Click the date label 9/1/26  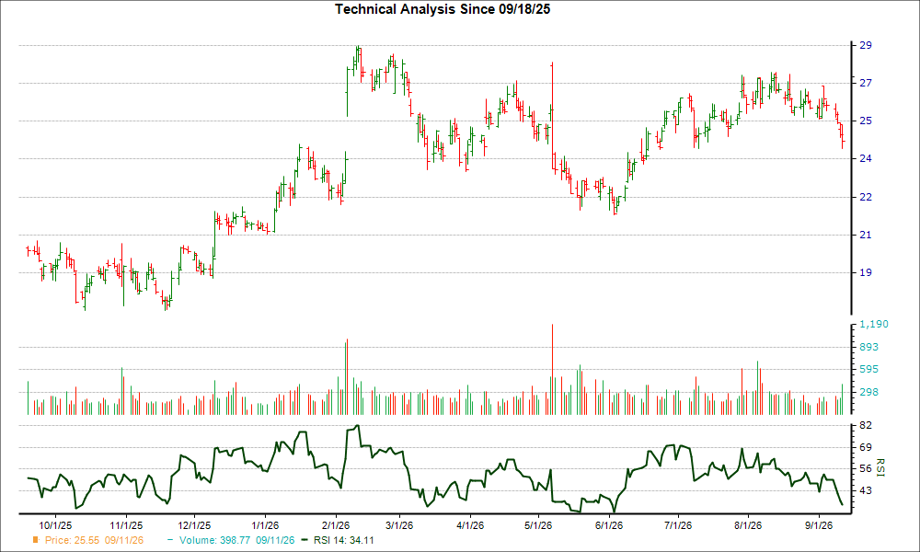click(x=818, y=525)
